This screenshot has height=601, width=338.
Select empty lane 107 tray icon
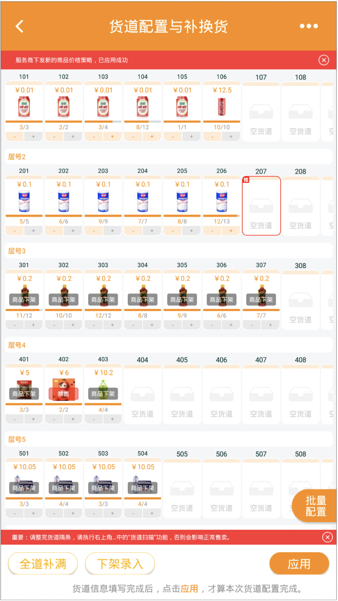click(261, 113)
